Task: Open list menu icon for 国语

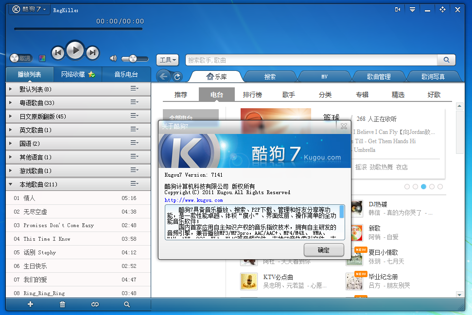Action: pyautogui.click(x=134, y=143)
